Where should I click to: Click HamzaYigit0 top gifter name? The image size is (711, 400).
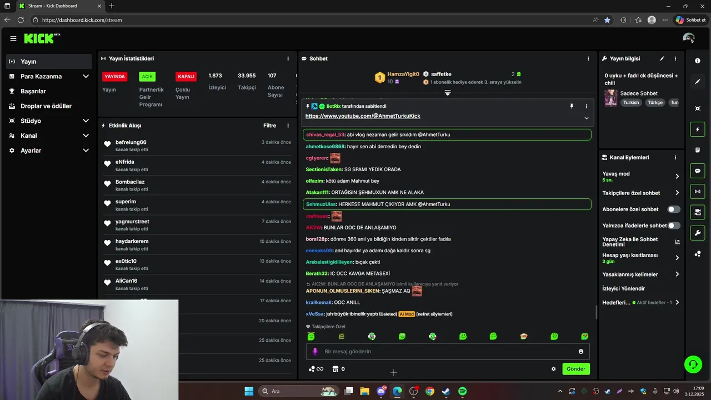[x=403, y=74]
